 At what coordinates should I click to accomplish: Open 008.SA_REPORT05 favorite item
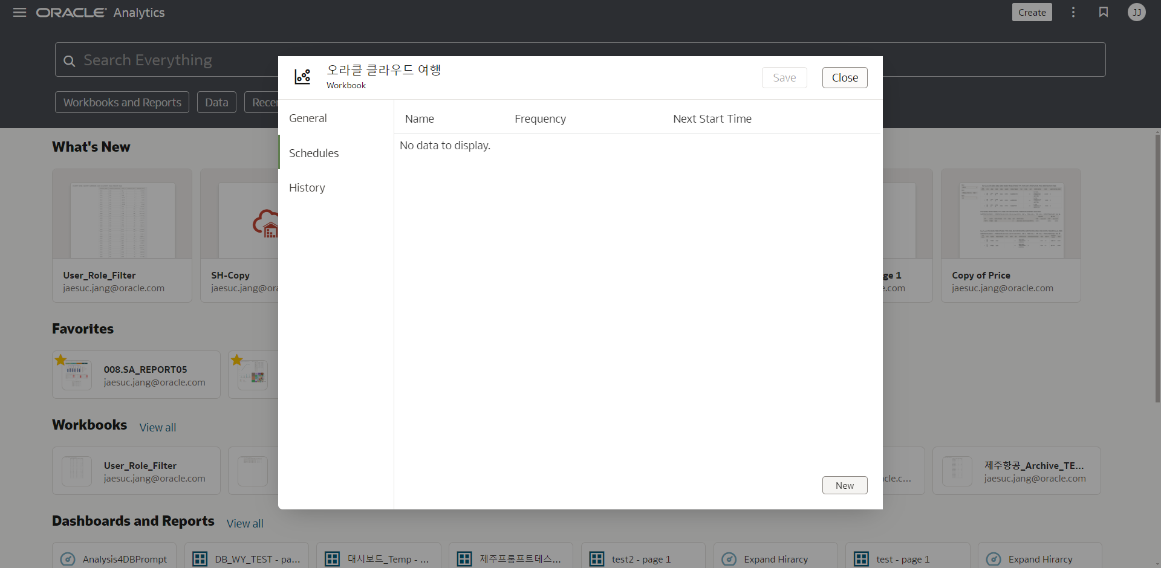pyautogui.click(x=136, y=375)
